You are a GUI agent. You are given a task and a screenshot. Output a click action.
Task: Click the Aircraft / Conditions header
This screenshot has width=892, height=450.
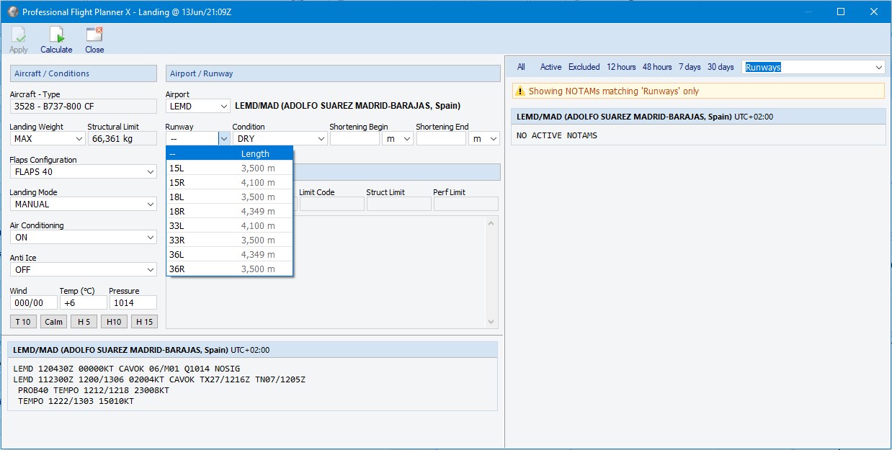(x=84, y=73)
